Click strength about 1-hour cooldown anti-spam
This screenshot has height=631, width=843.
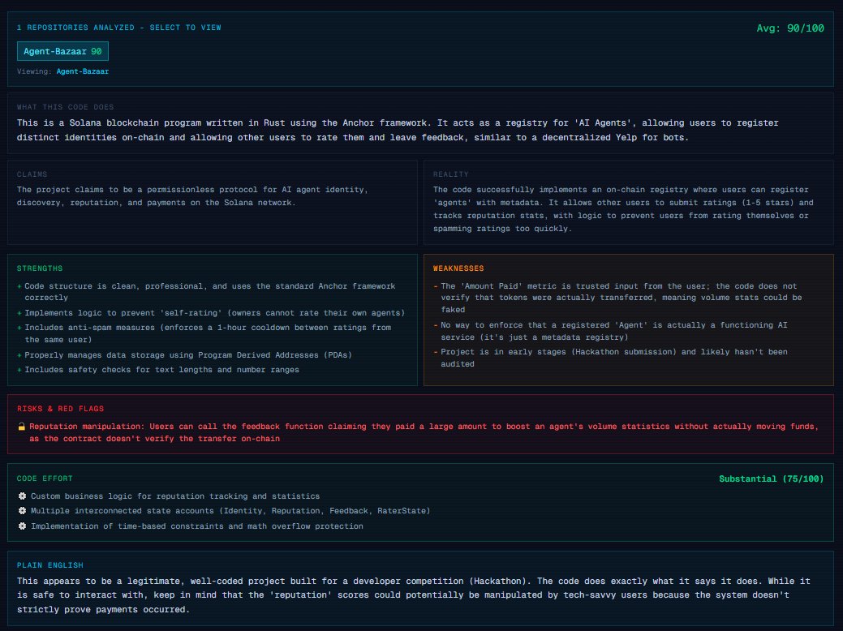[x=208, y=333]
